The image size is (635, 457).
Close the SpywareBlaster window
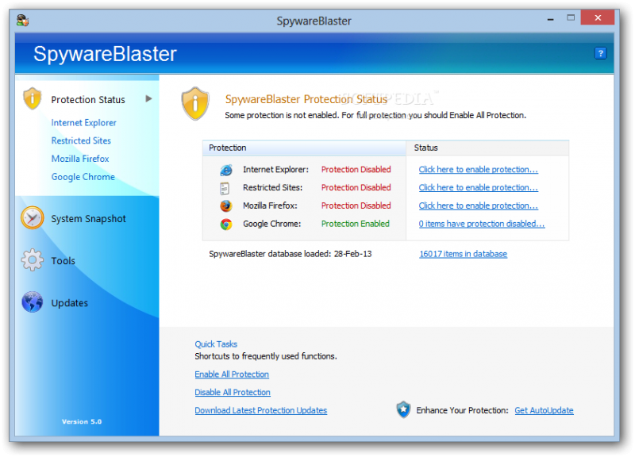[x=598, y=17]
